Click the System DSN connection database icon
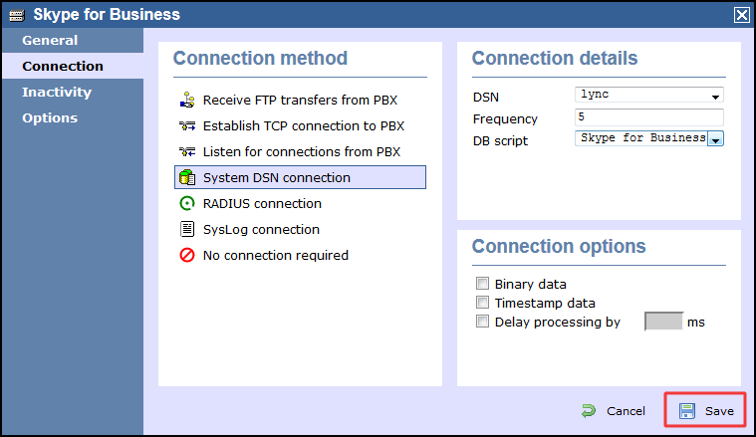The image size is (756, 437). (186, 178)
